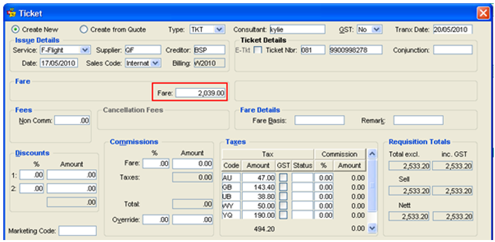Click Discount 1 percent field
The image size is (495, 242).
click(x=32, y=175)
